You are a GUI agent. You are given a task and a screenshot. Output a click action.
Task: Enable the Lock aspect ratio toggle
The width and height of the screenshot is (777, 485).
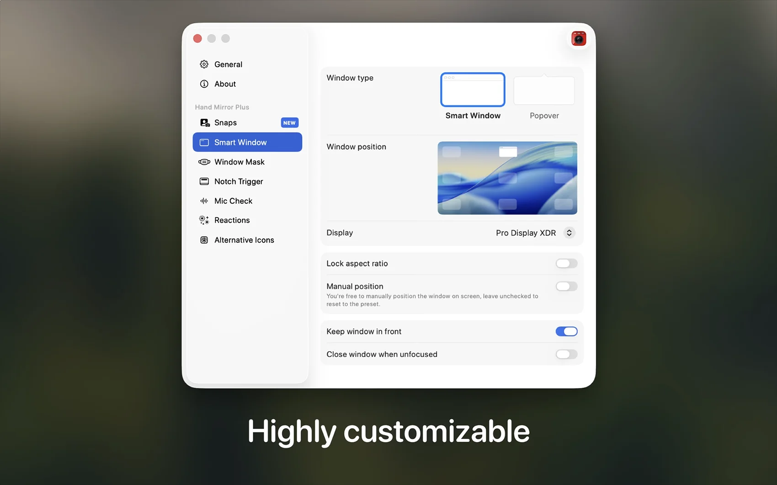566,264
